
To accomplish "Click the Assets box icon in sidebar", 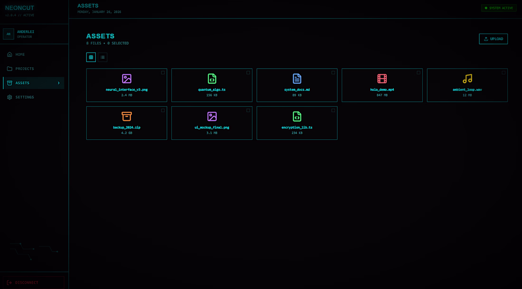I will 9,83.
